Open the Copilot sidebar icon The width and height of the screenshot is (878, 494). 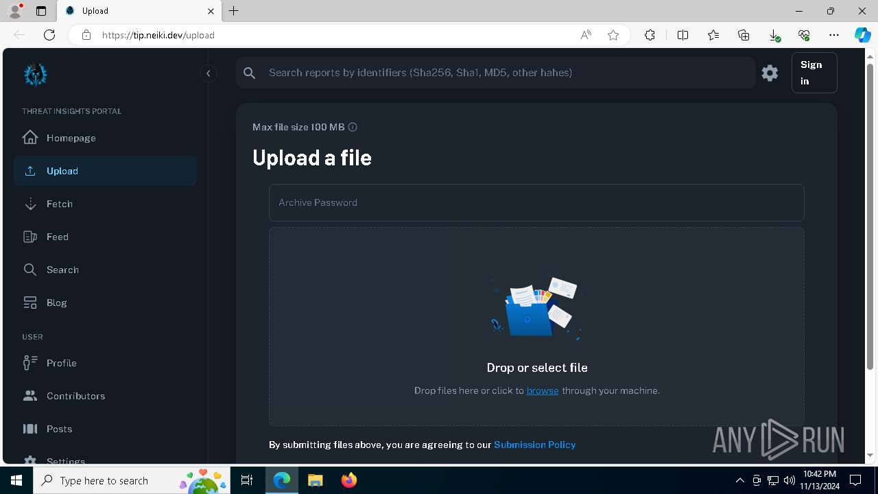(862, 35)
